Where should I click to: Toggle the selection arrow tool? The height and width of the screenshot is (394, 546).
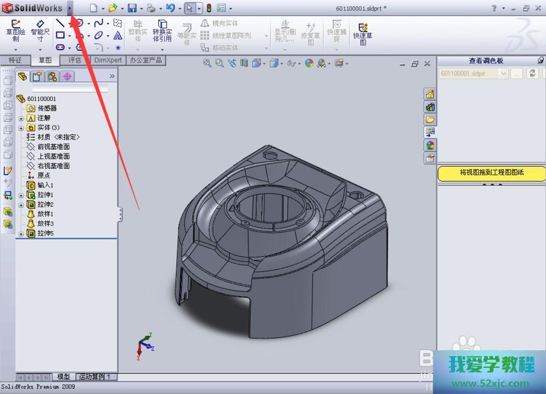point(189,8)
